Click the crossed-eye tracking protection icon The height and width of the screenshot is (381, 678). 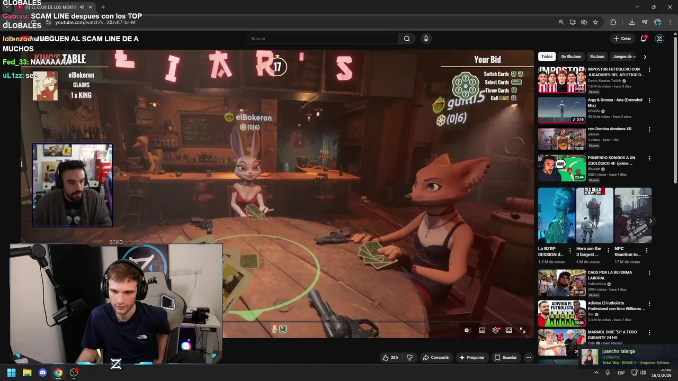tap(584, 22)
